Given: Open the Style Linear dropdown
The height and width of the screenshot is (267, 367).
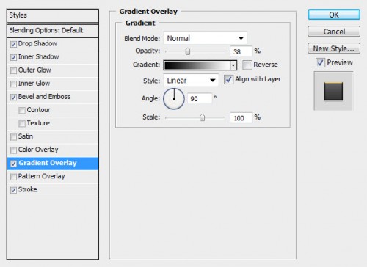Looking at the screenshot, I should point(191,81).
